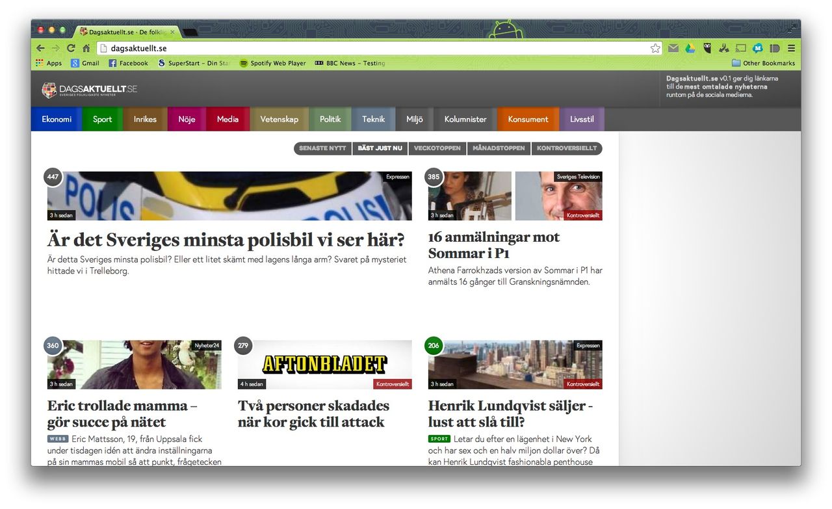Screen dimensions: 832x509
Task: Open the Teknik category
Action: point(374,120)
